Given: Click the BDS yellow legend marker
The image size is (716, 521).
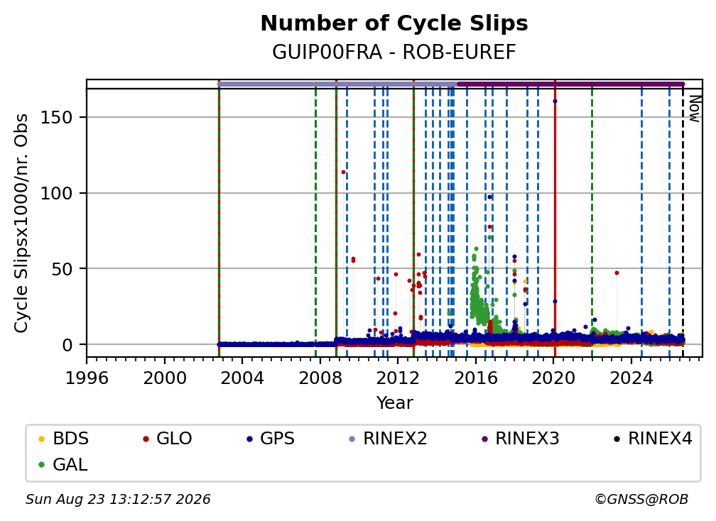Looking at the screenshot, I should pyautogui.click(x=41, y=439).
